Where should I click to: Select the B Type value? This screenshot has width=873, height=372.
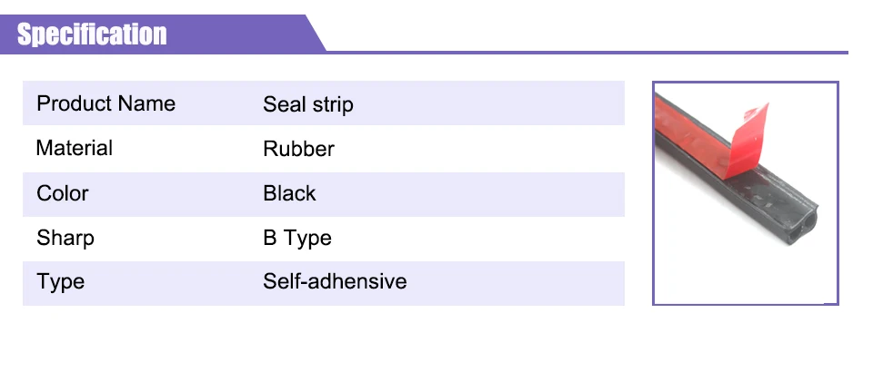[297, 239]
